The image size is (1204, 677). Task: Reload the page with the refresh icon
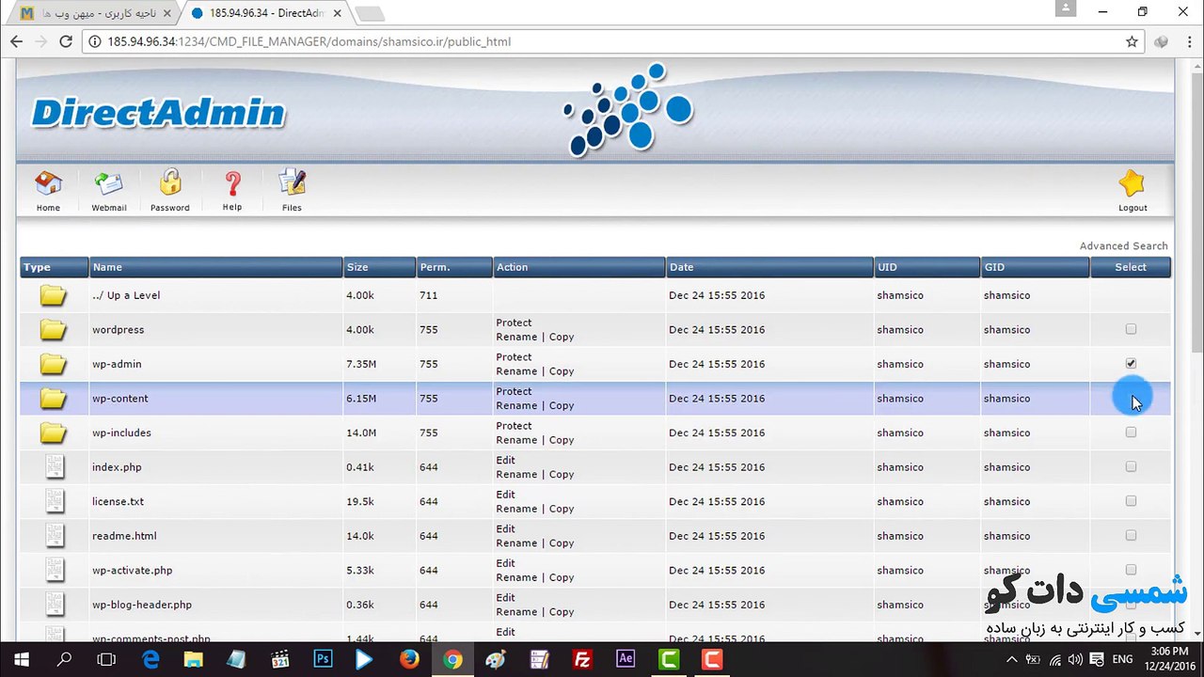coord(66,41)
